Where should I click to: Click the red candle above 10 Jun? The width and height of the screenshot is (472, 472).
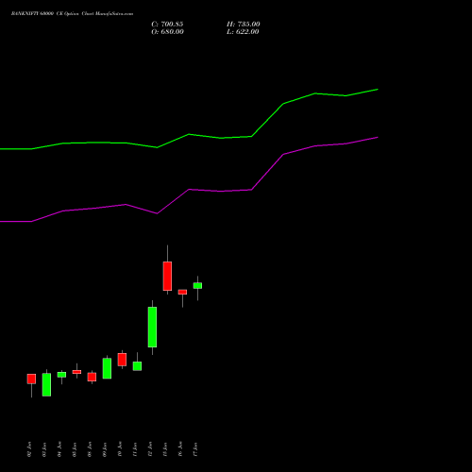pyautogui.click(x=122, y=360)
